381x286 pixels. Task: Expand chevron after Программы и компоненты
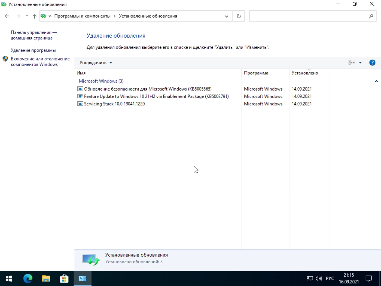pos(115,16)
